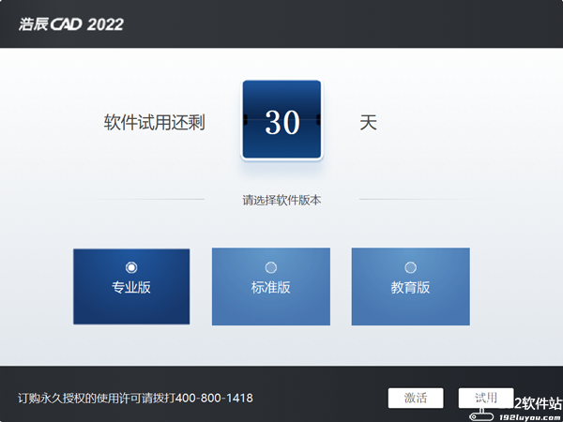The height and width of the screenshot is (422, 563).
Task: Click the 软件试用还剩 text
Action: [x=155, y=122]
